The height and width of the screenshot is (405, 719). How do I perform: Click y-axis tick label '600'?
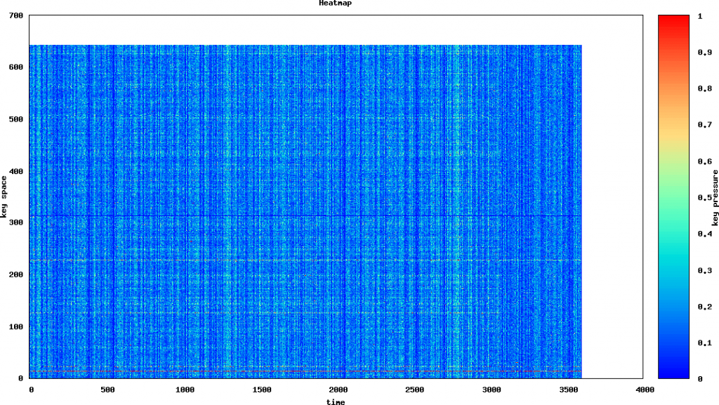[x=16, y=67]
